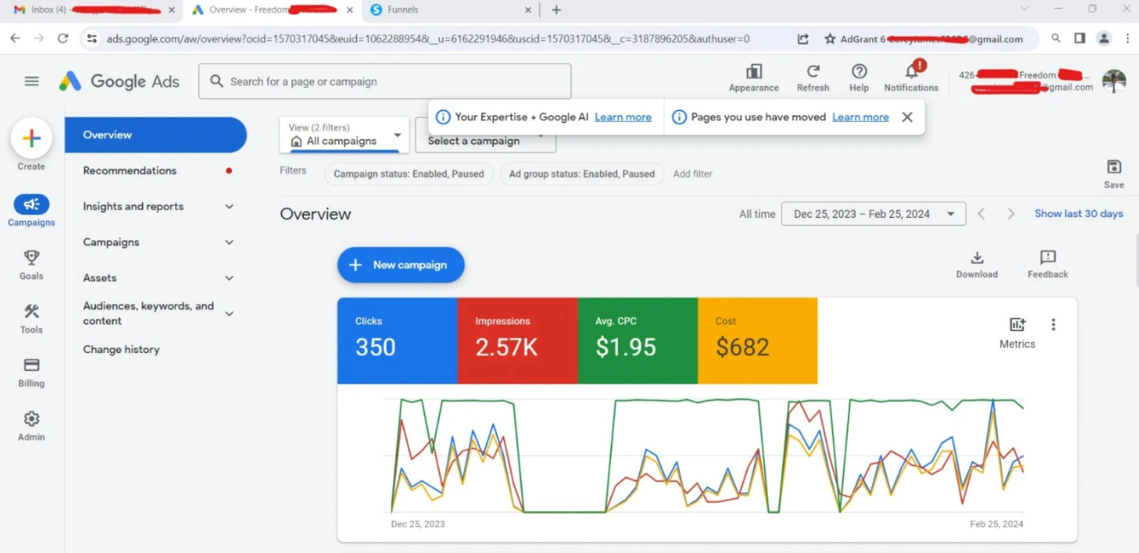This screenshot has width=1139, height=553.
Task: Reload the browser page
Action: (x=63, y=38)
